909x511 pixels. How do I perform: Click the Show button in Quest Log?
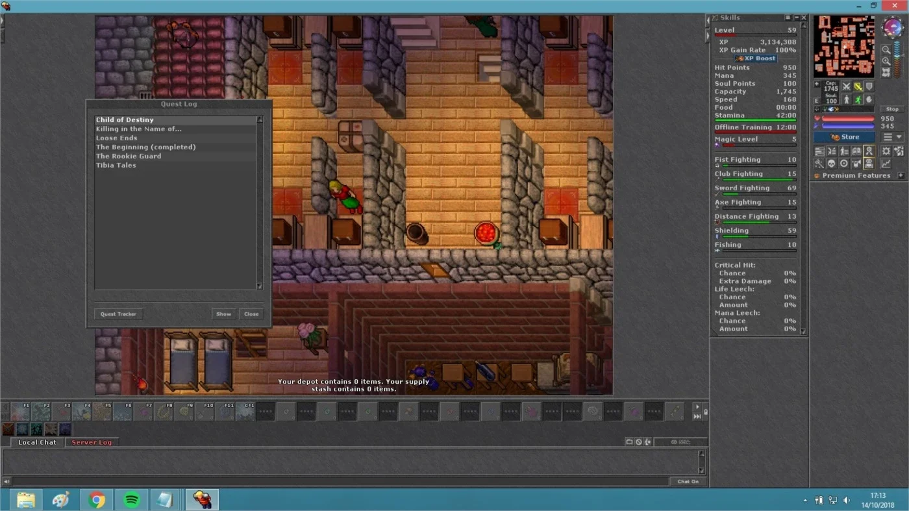tap(223, 314)
